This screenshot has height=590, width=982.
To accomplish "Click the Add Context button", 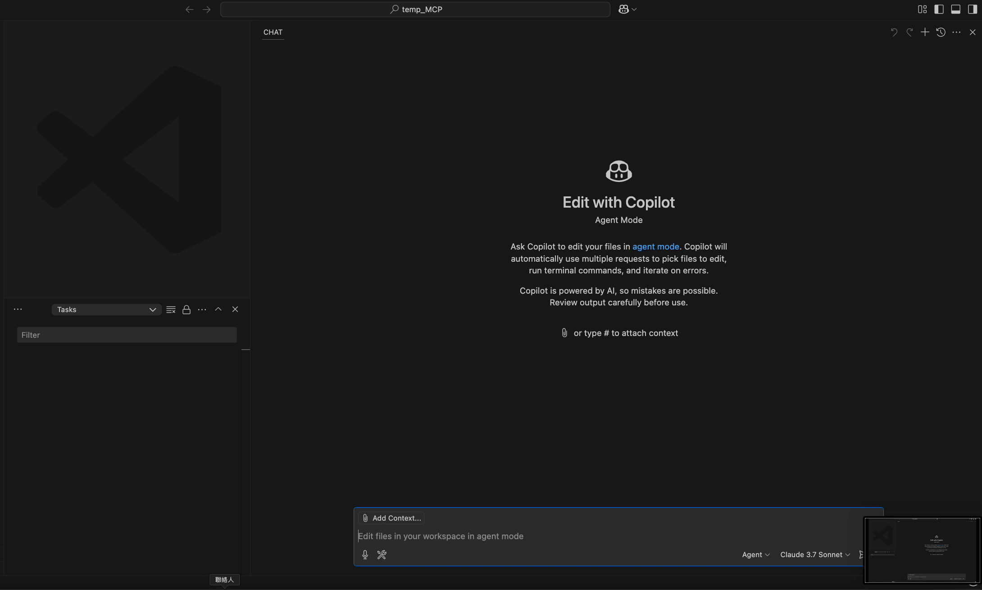I will tap(391, 518).
